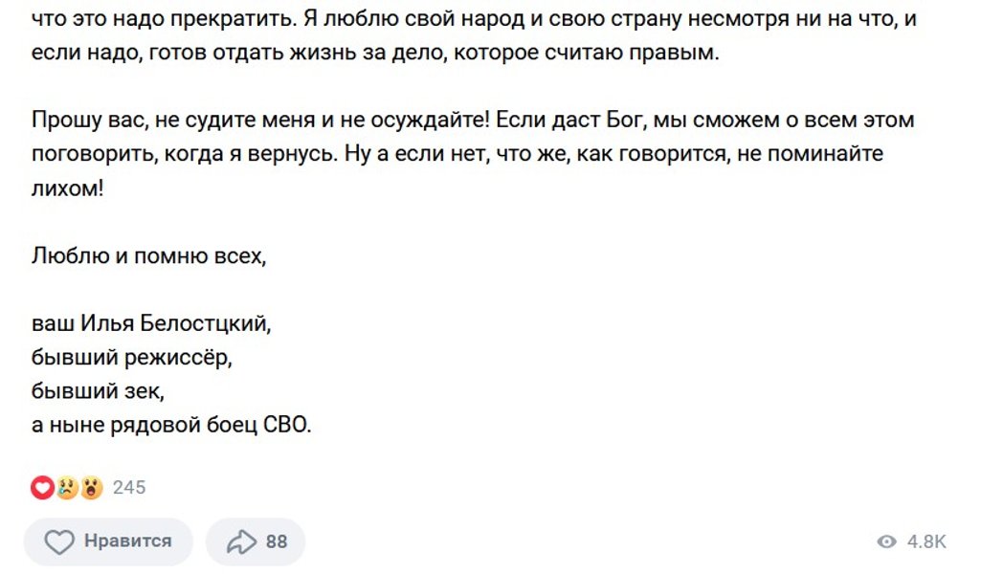
Task: Click the eye views icon
Action: click(887, 542)
